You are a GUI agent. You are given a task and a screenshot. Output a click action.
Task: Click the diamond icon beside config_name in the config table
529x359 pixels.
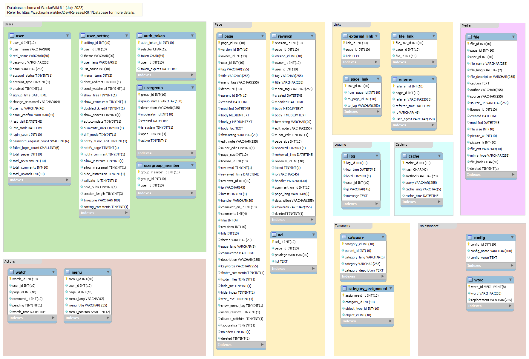[468, 251]
